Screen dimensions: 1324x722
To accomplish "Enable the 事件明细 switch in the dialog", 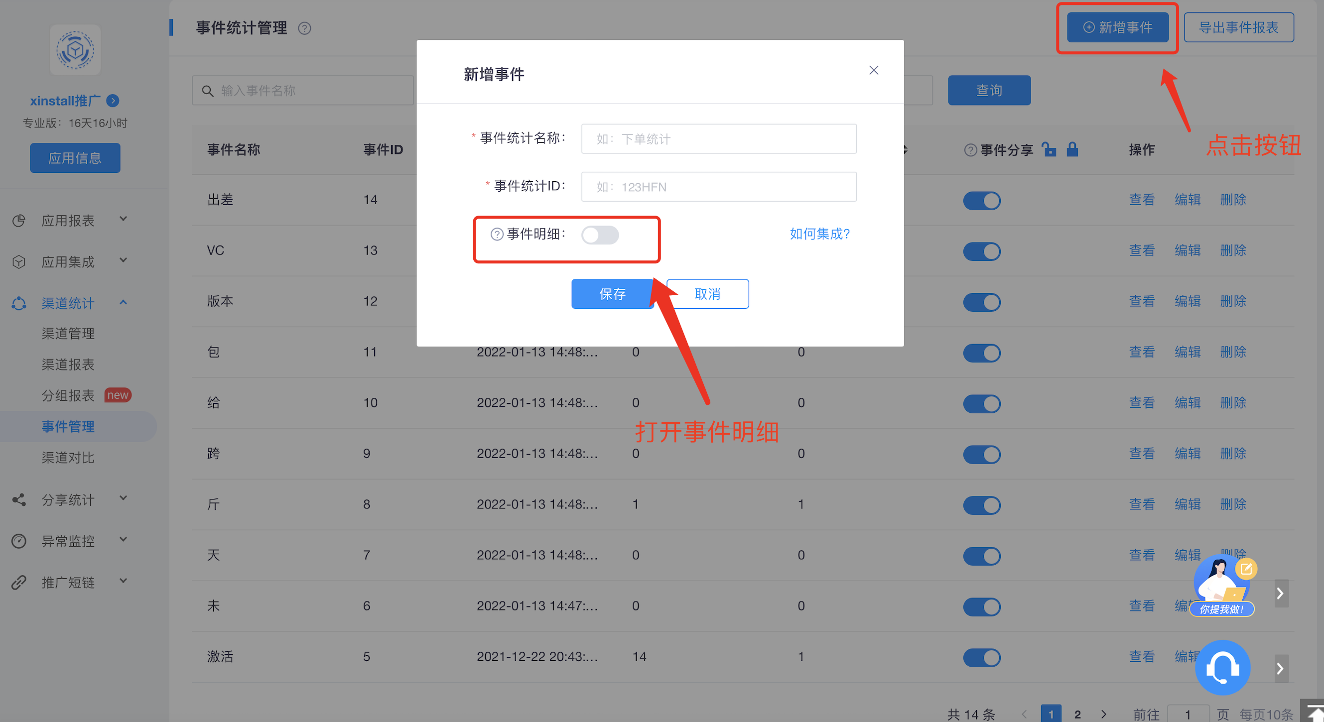I will tap(600, 235).
